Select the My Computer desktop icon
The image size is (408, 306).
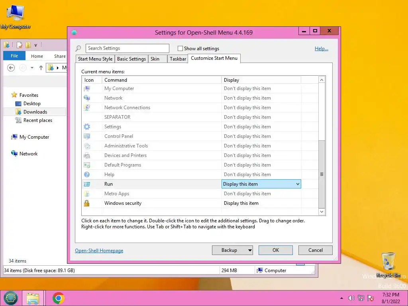(16, 17)
